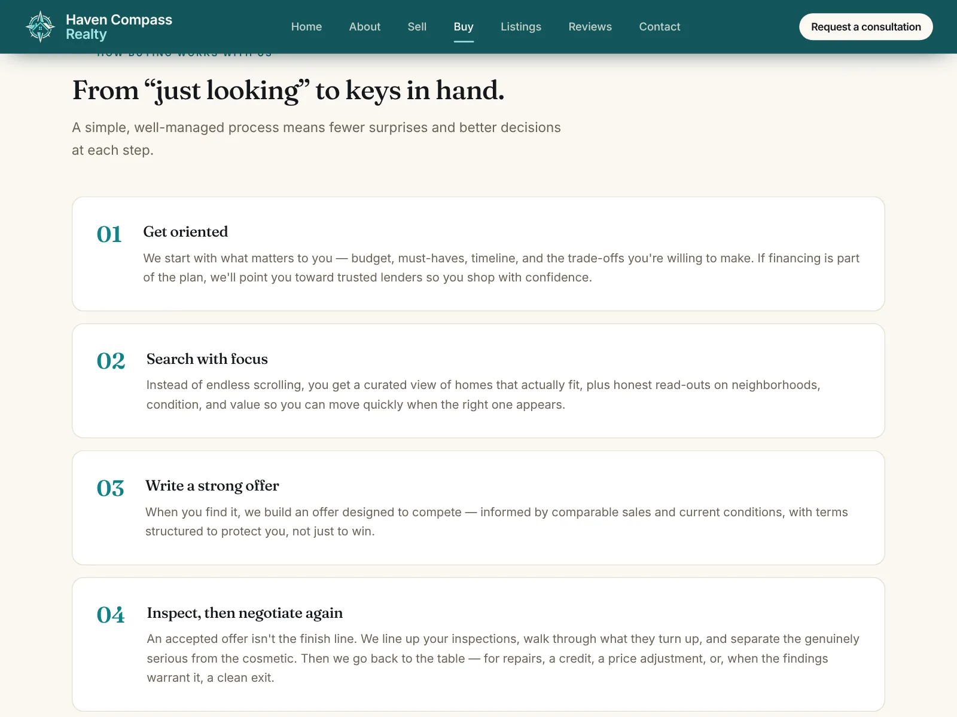957x717 pixels.
Task: Click the step number 04
Action: coord(111,615)
